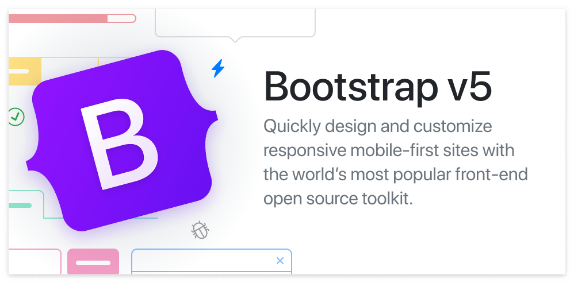Click the blue lightning bolt icon
Screen dimensions: 574x283
coord(218,68)
